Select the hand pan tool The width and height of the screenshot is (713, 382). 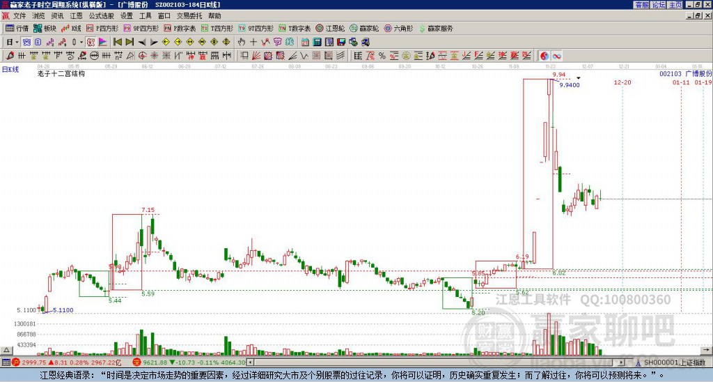pyautogui.click(x=242, y=43)
